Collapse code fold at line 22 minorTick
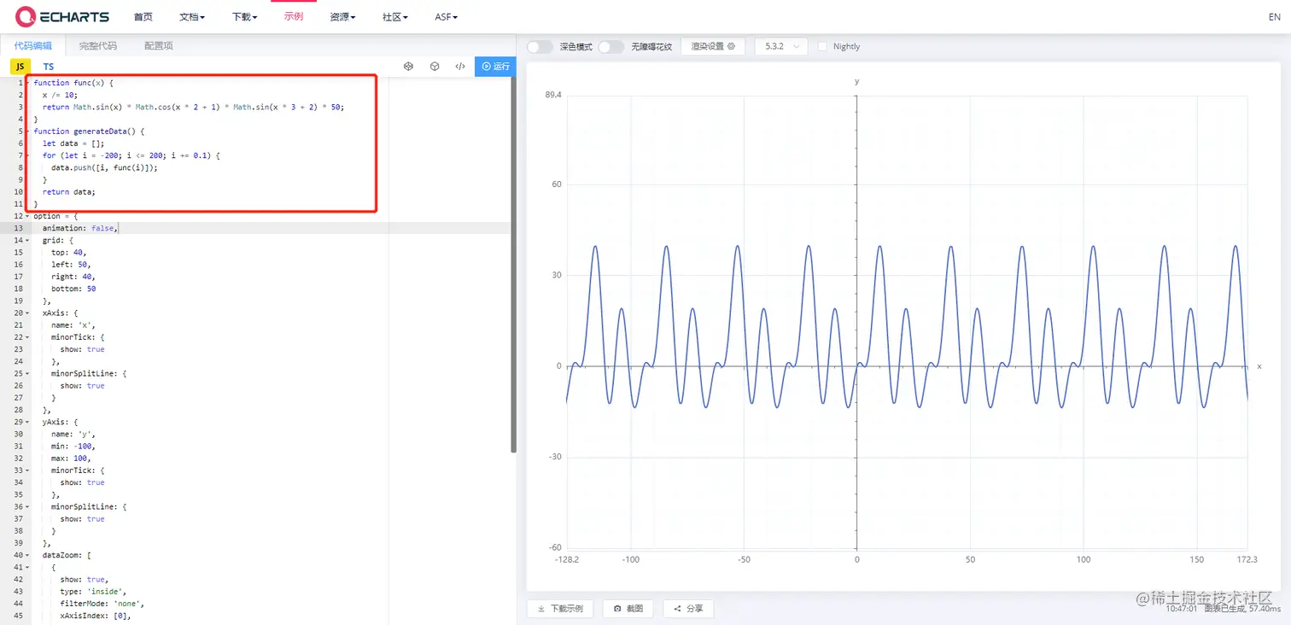The image size is (1291, 625). pos(27,337)
